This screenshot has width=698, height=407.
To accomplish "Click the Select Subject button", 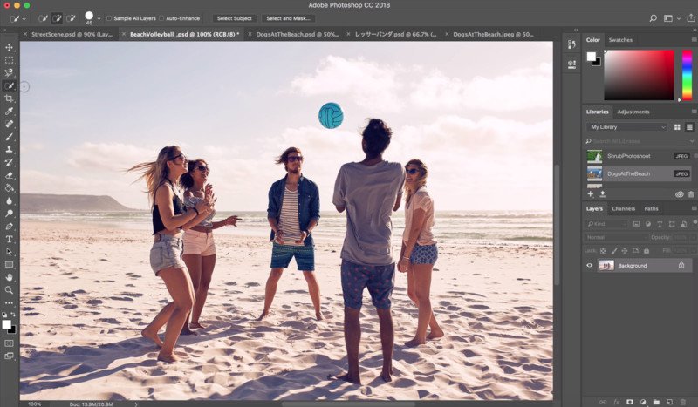I will click(x=234, y=18).
